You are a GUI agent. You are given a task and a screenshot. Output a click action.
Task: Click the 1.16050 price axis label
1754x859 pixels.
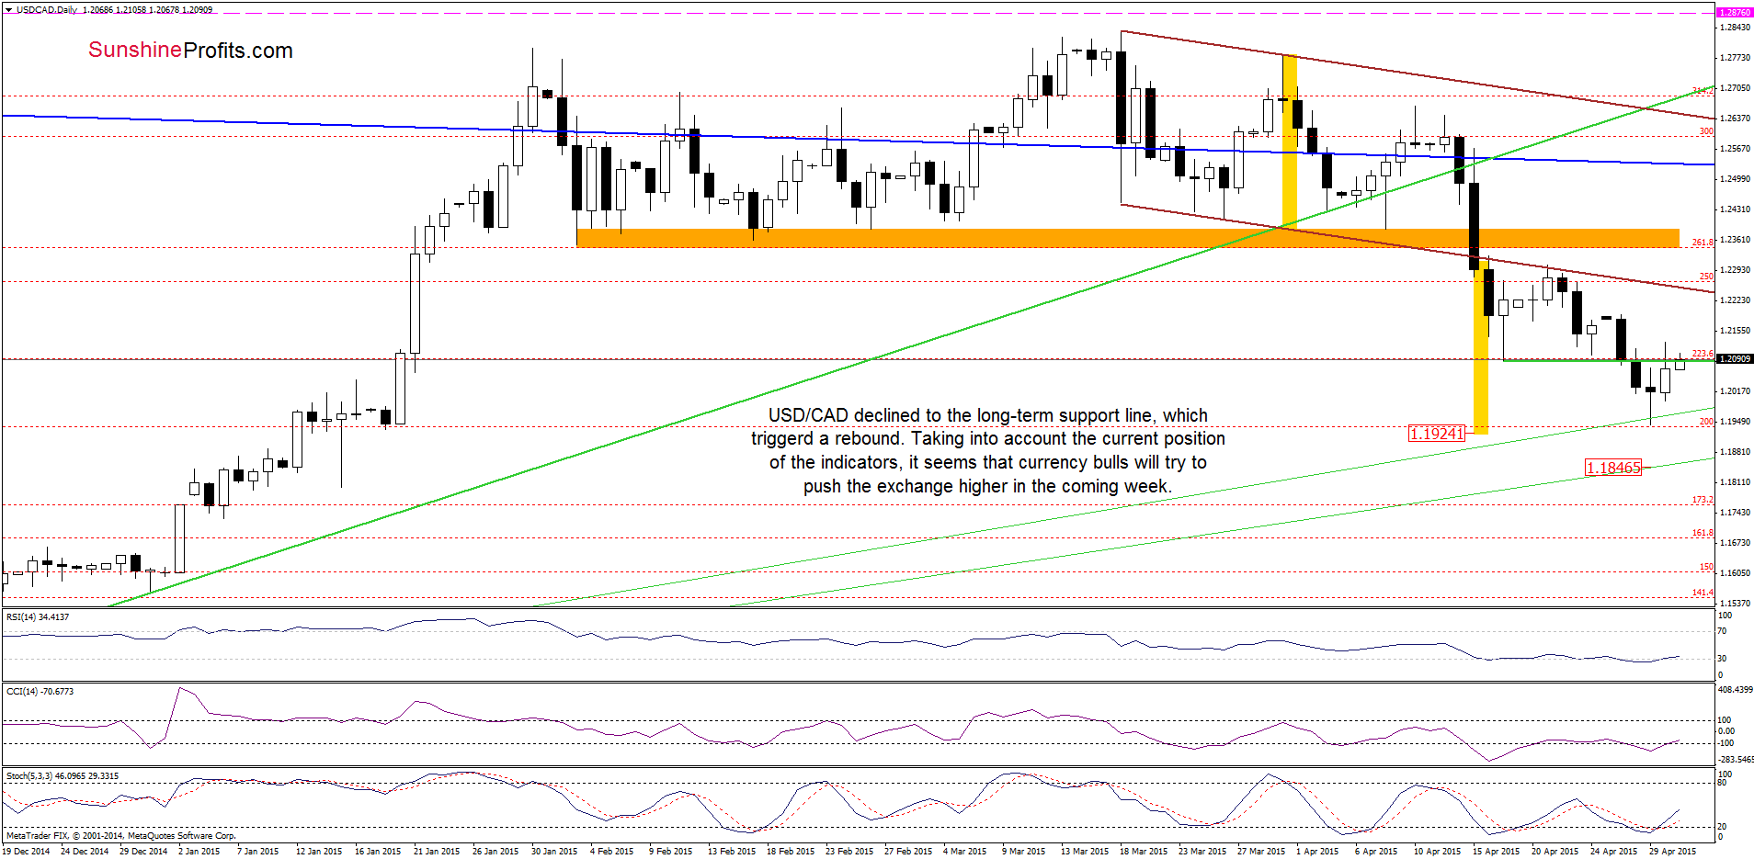[x=1735, y=573]
